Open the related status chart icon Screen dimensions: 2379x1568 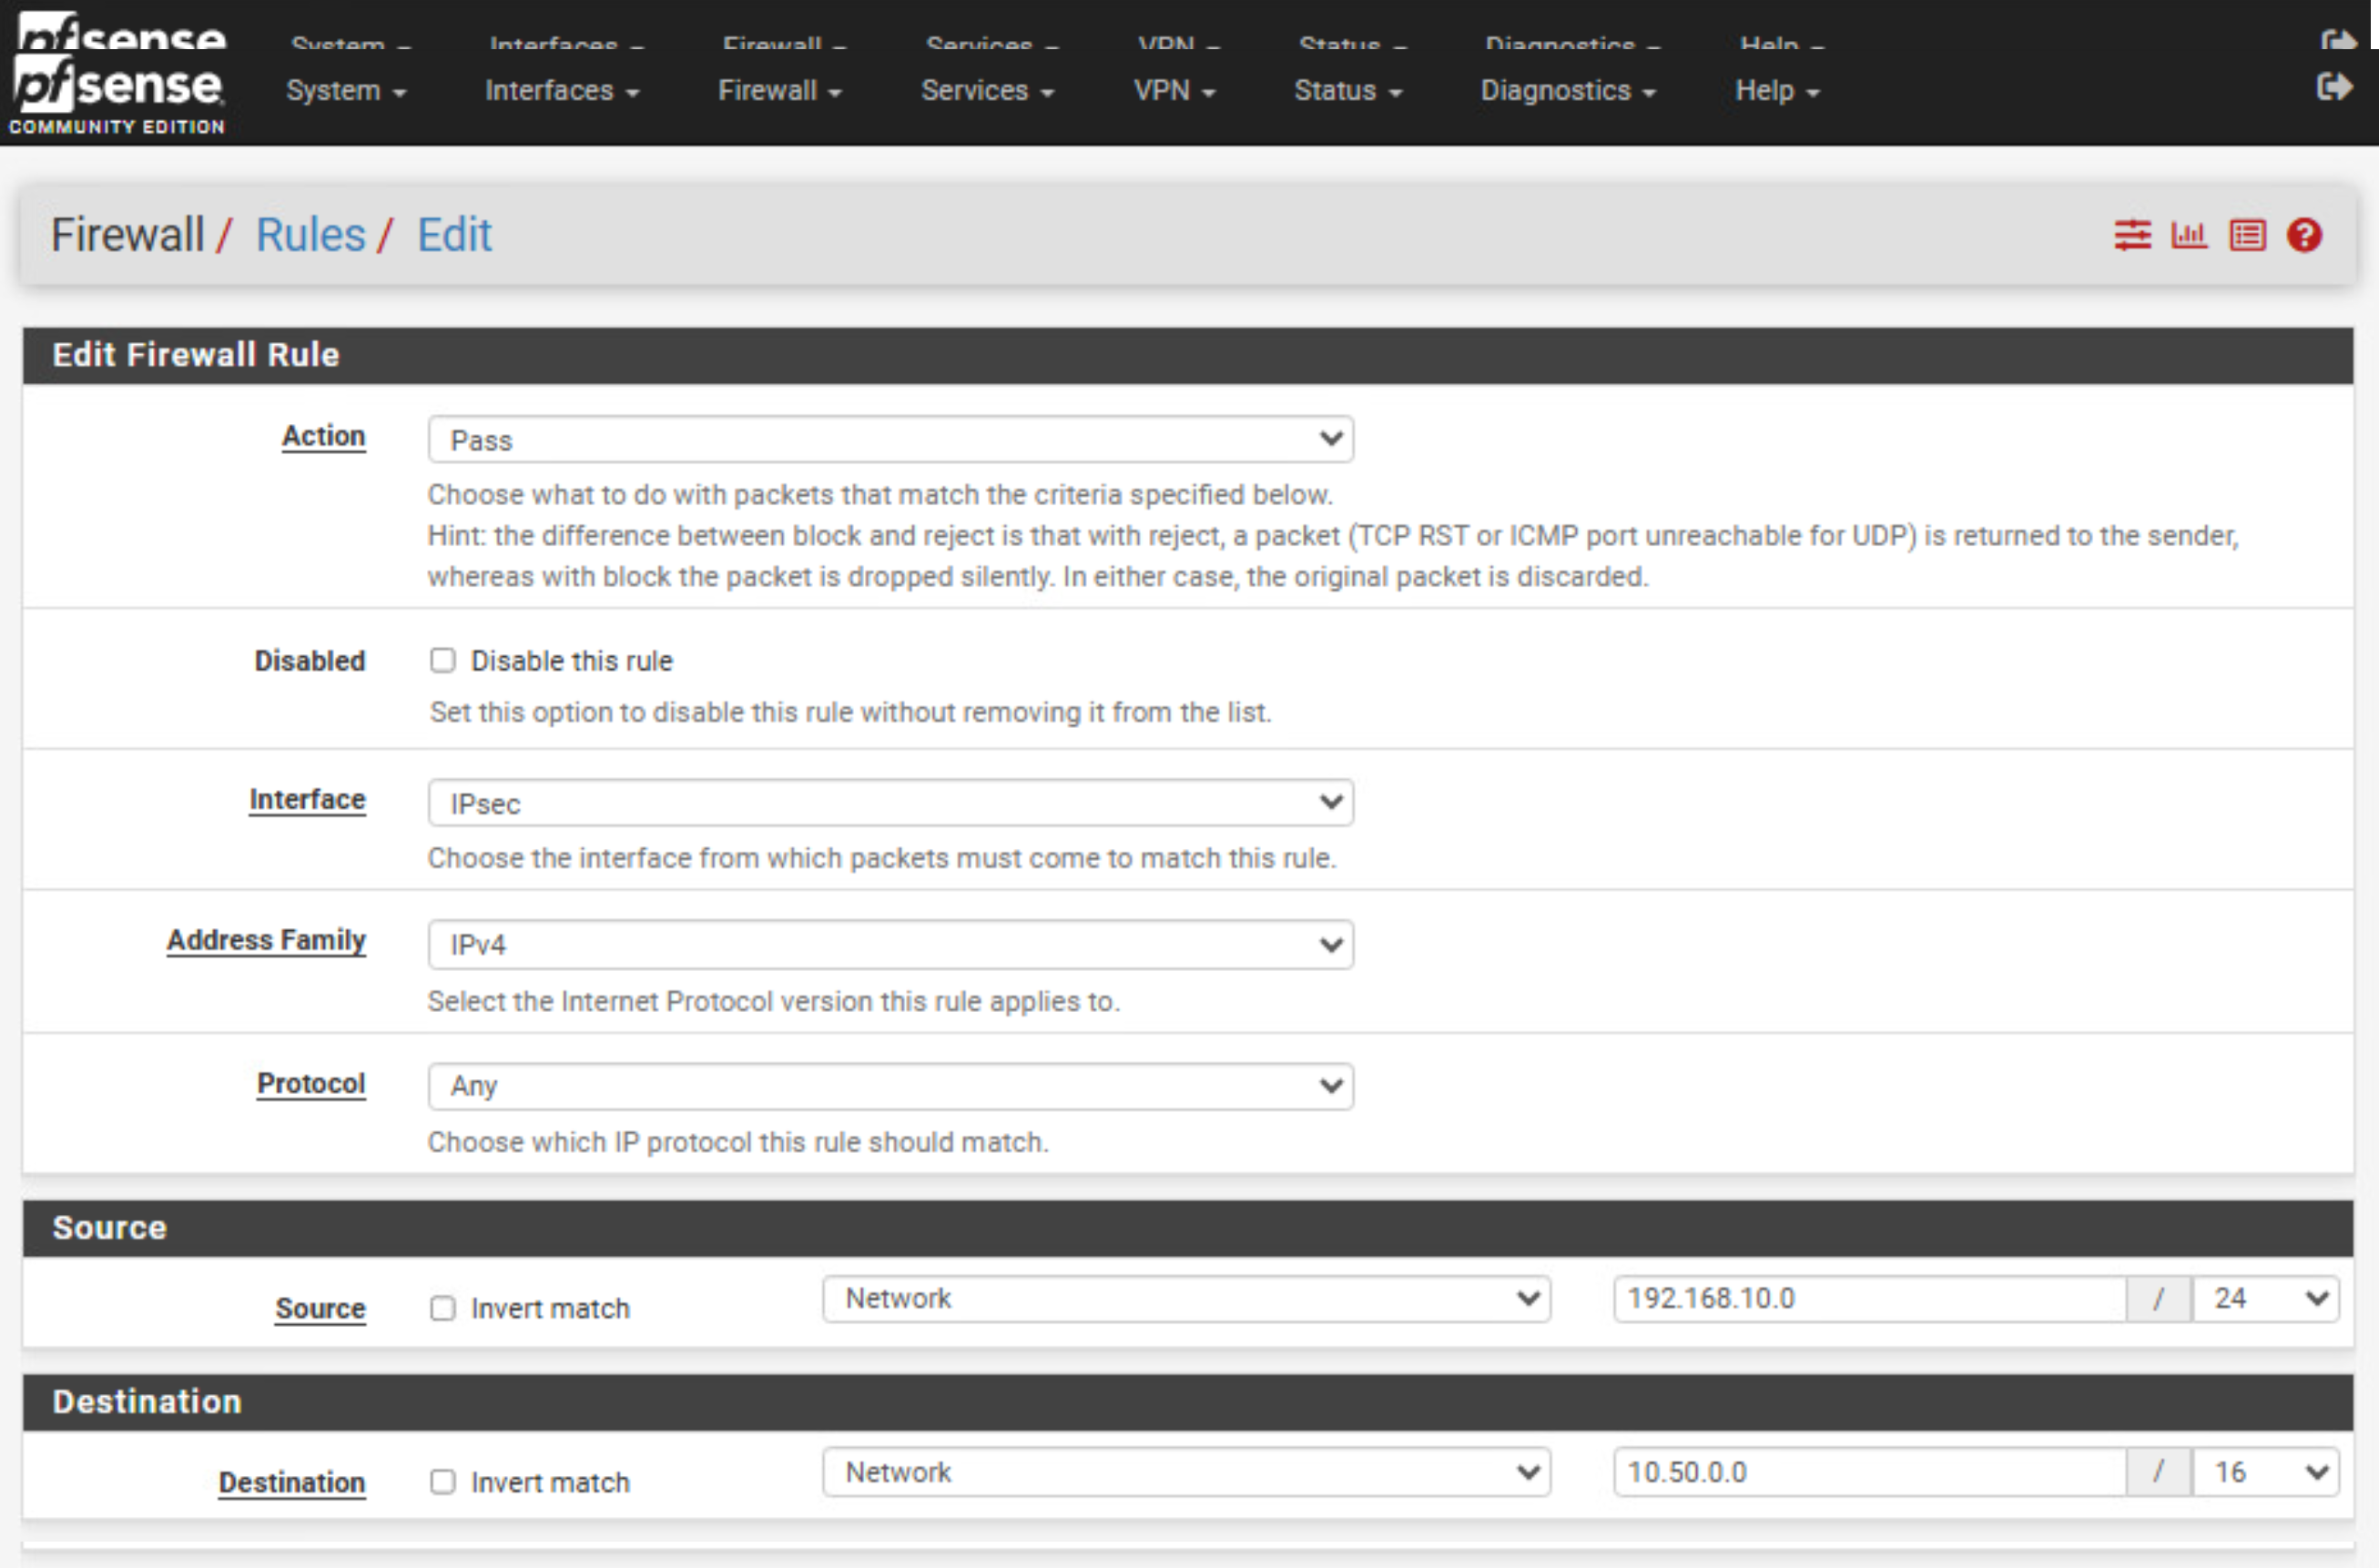(x=2189, y=236)
